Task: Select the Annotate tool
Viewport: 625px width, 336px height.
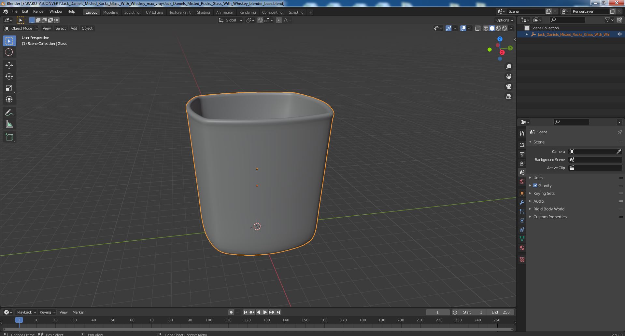Action: tap(9, 113)
